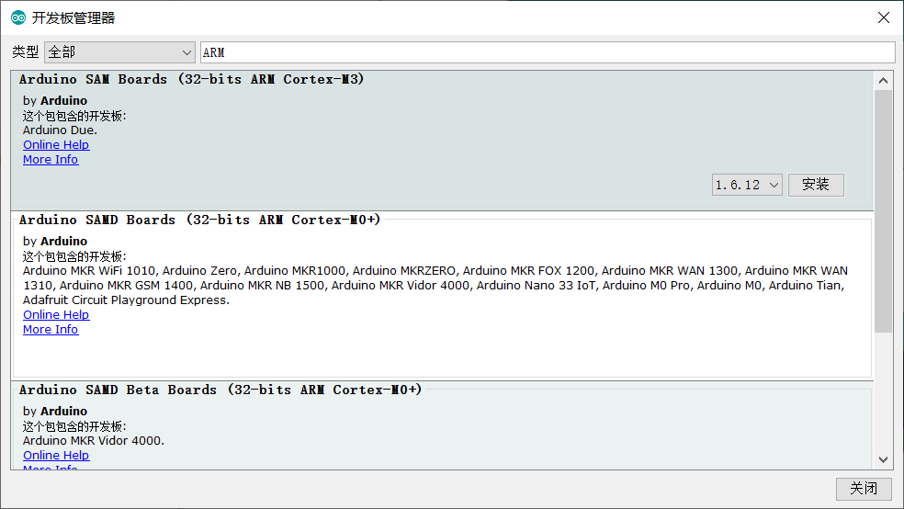This screenshot has height=509, width=904.
Task: Open More Info for Arduino SAM Boards
Action: coord(51,160)
